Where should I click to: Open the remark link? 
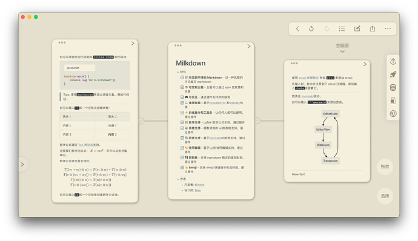(x=235, y=103)
